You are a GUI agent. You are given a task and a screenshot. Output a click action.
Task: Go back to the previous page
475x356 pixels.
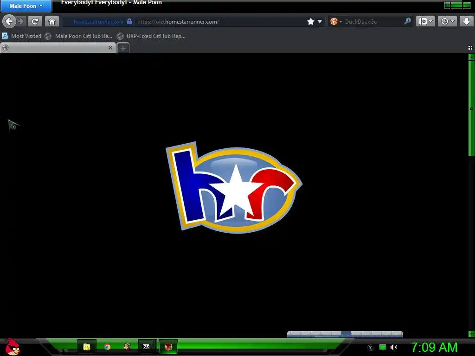coord(9,21)
